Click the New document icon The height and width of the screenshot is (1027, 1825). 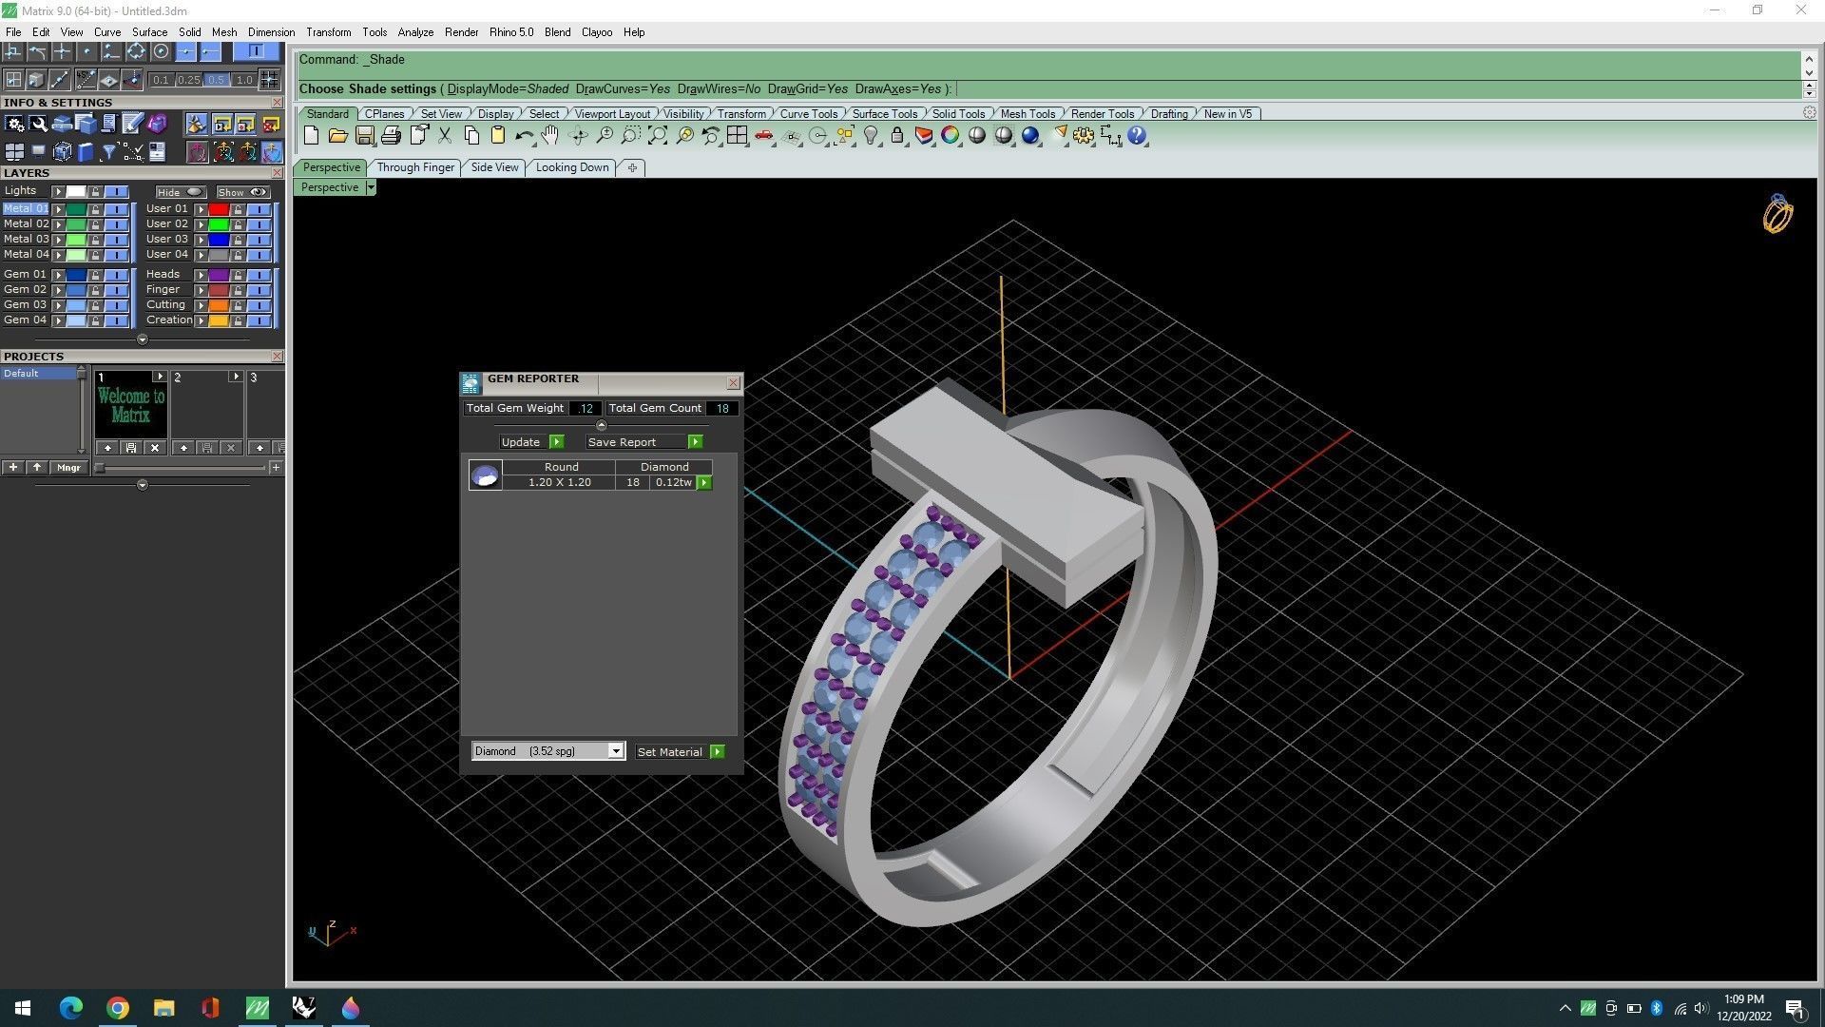click(x=311, y=136)
